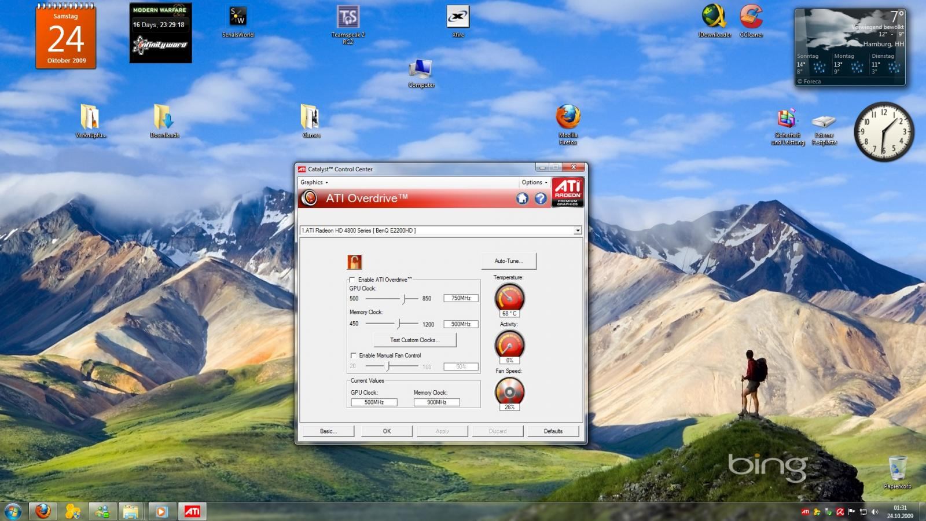
Task: Click the ATI Radeon Premium Graphics logo
Action: tap(568, 192)
